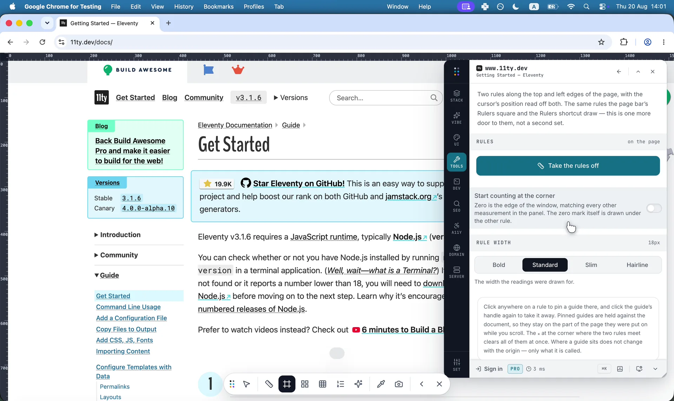Open the chevron-down menu in the panel footer
Viewport: 674px width, 401px height.
coord(655,369)
